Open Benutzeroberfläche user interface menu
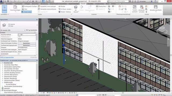This screenshot has width=172, height=96. [x=156, y=8]
